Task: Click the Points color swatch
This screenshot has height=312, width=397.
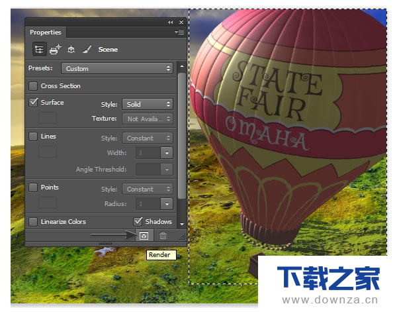Action: 48,203
